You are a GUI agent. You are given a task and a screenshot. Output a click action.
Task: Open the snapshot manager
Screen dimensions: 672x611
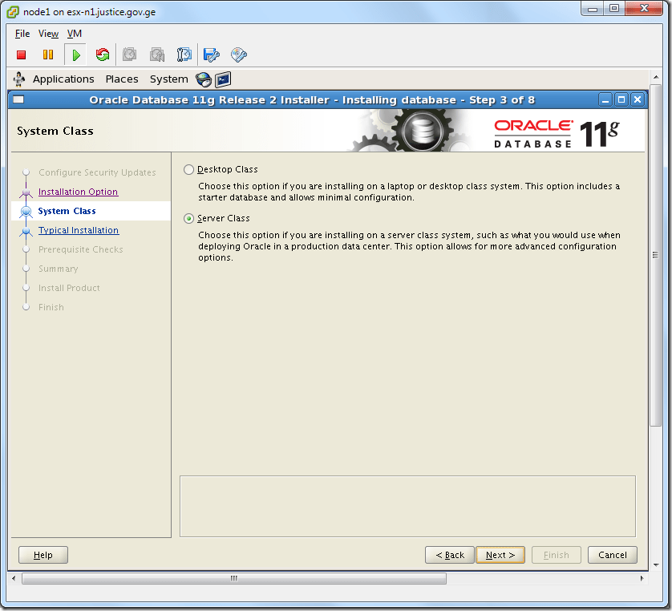tap(184, 54)
